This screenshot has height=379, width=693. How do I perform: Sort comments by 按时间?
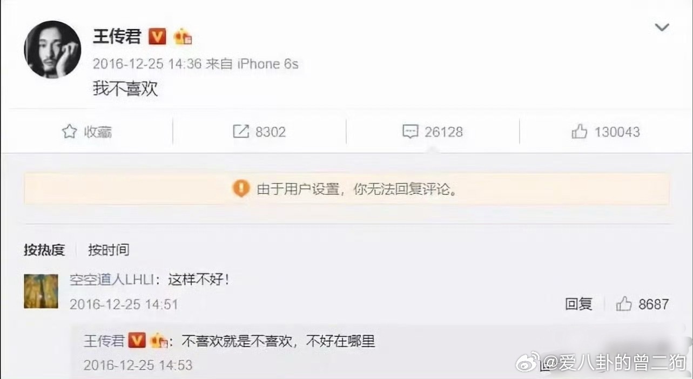click(109, 250)
